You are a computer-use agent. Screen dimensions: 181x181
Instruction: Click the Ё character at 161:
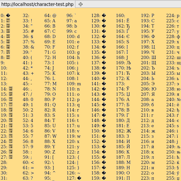[x=128, y=21]
